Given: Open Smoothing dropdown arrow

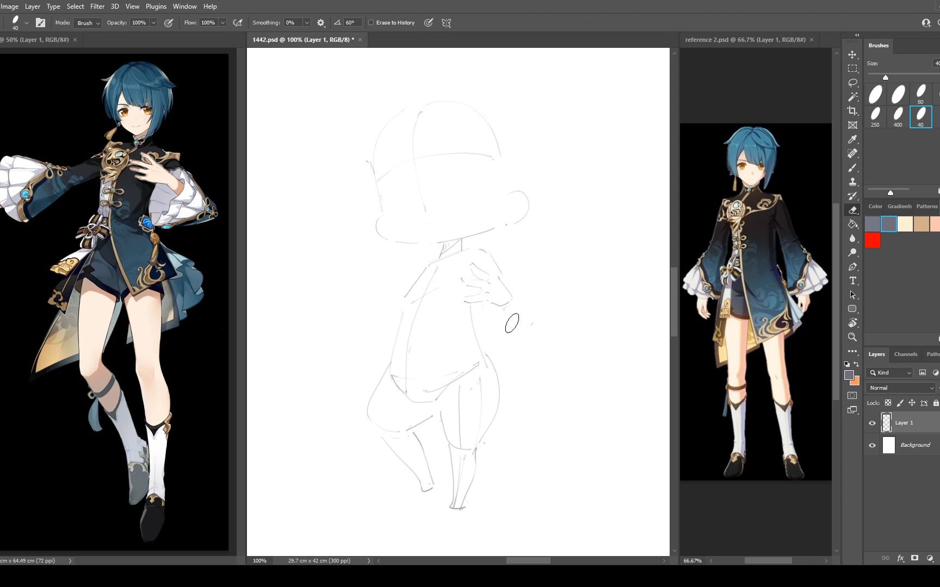Looking at the screenshot, I should coord(307,23).
